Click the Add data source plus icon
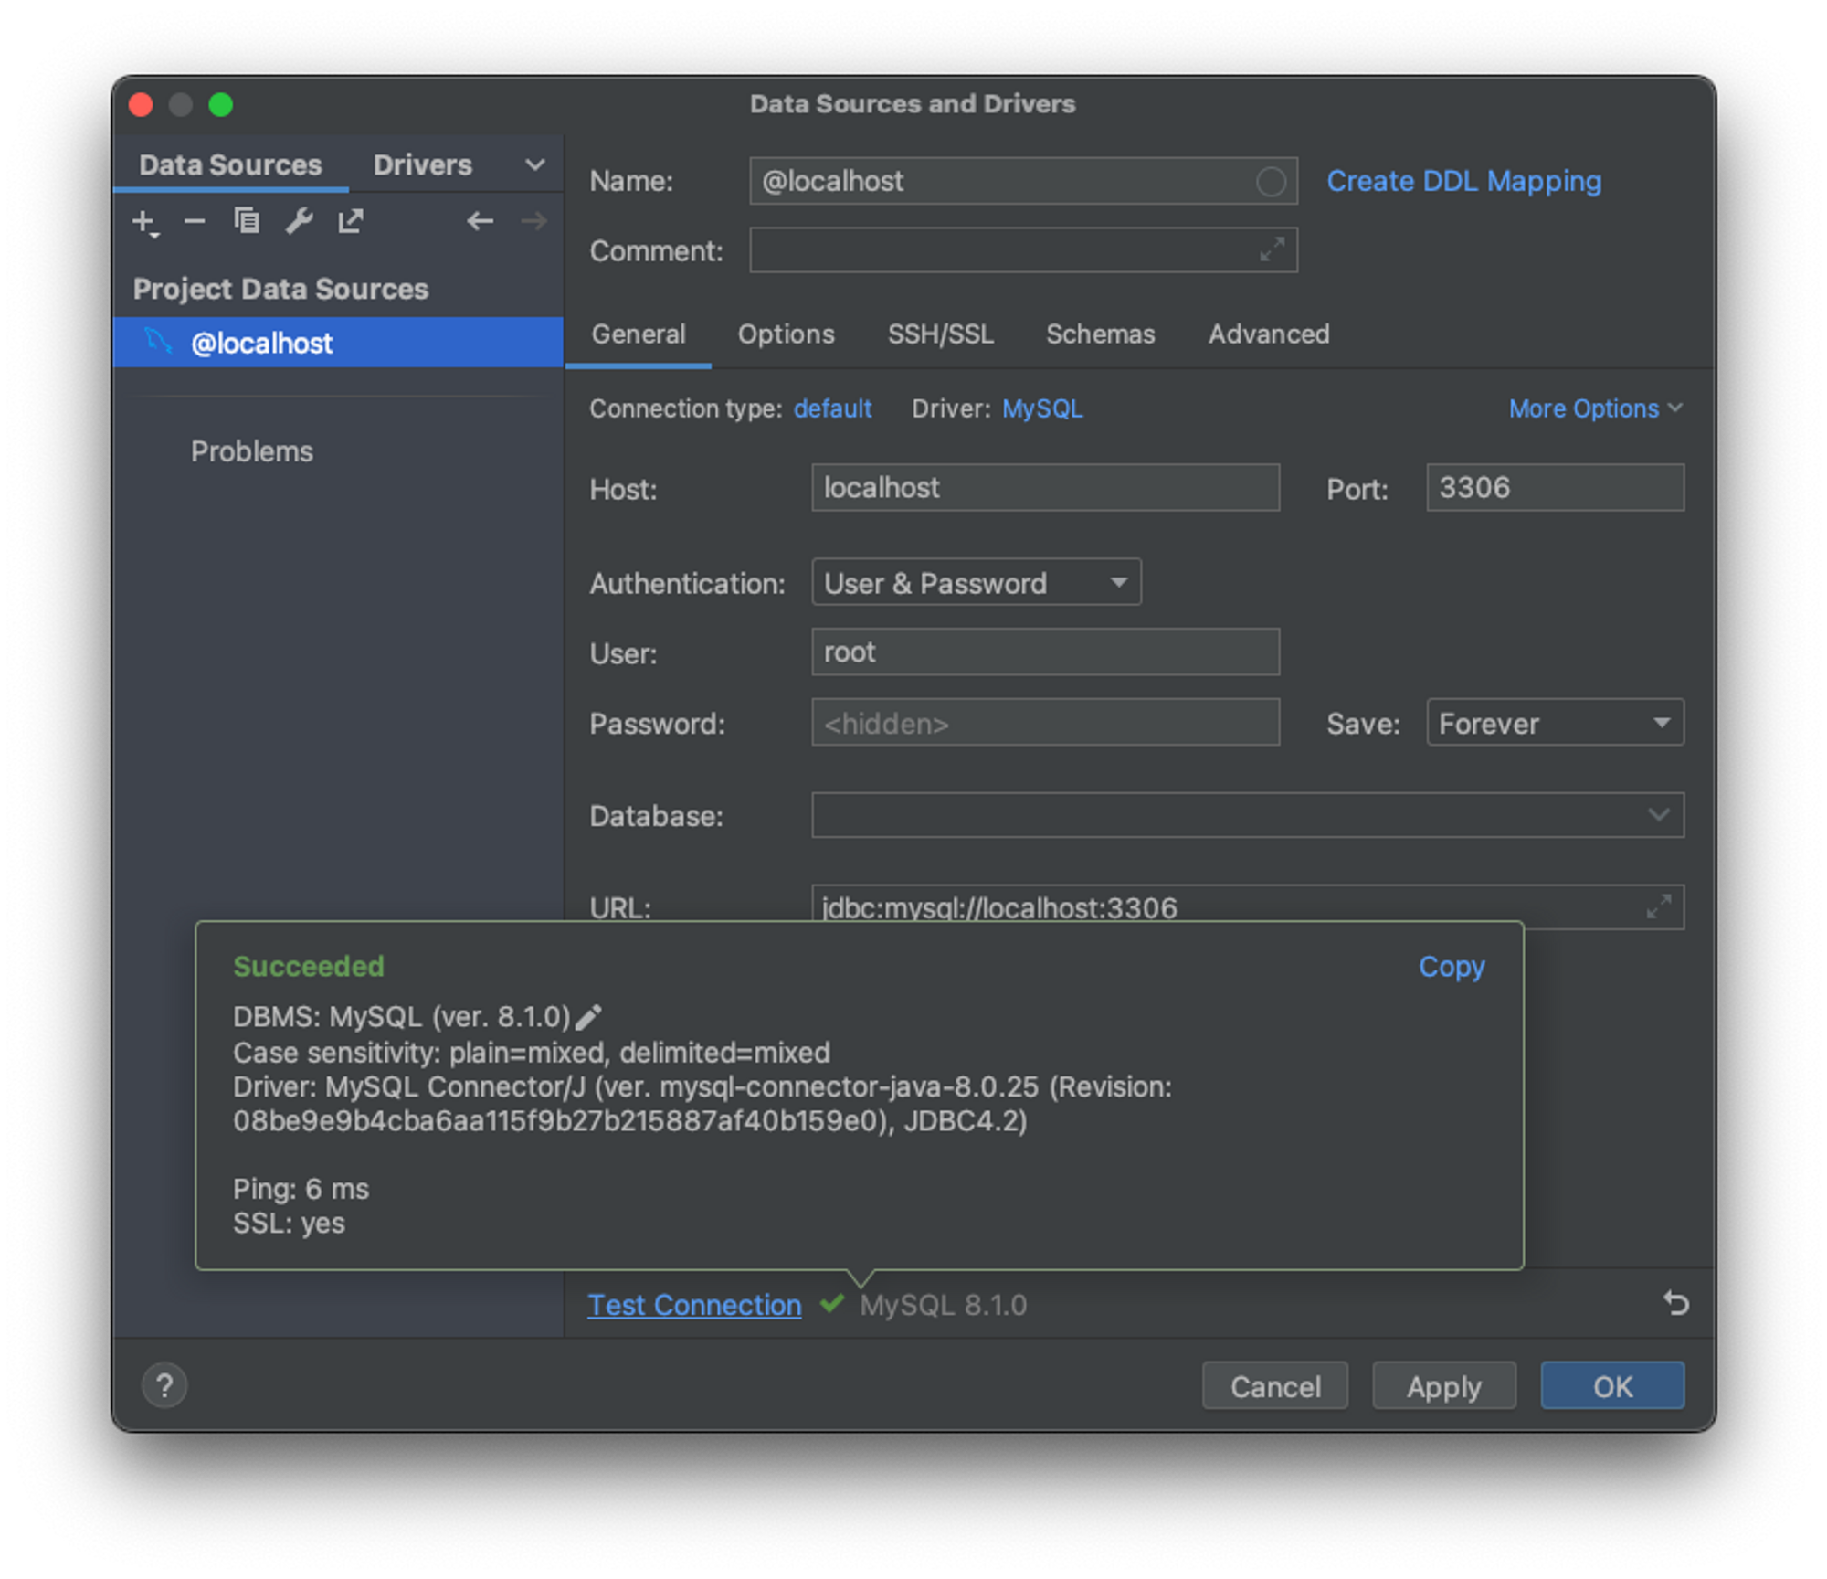This screenshot has height=1579, width=1827. pos(144,222)
